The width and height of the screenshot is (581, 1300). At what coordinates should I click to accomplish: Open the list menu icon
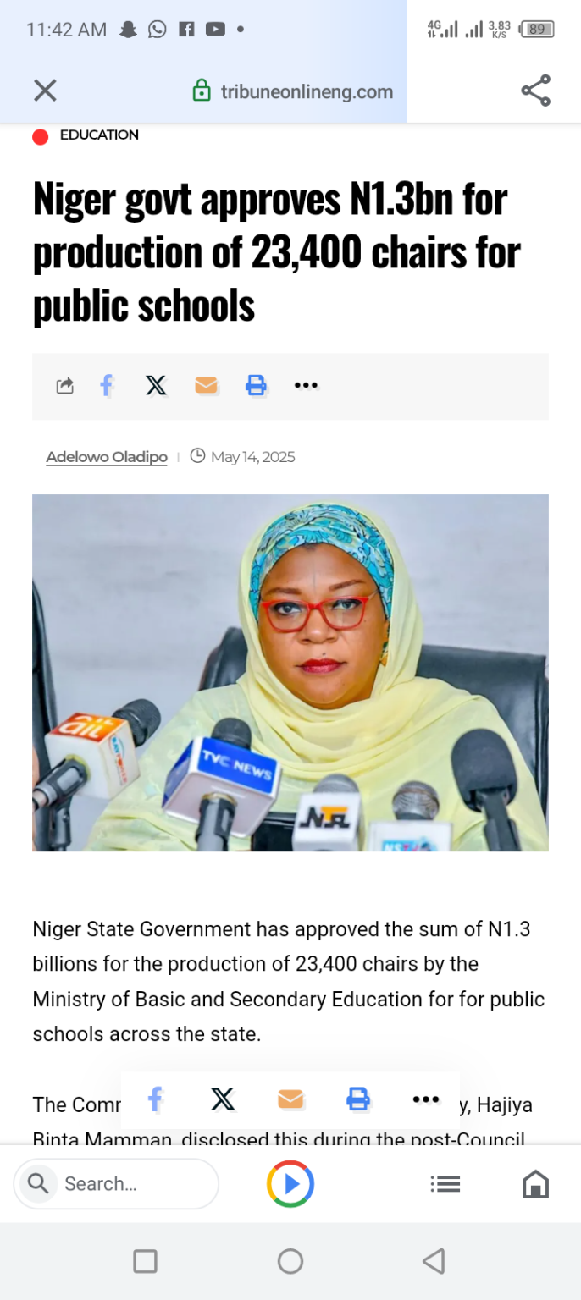445,1183
